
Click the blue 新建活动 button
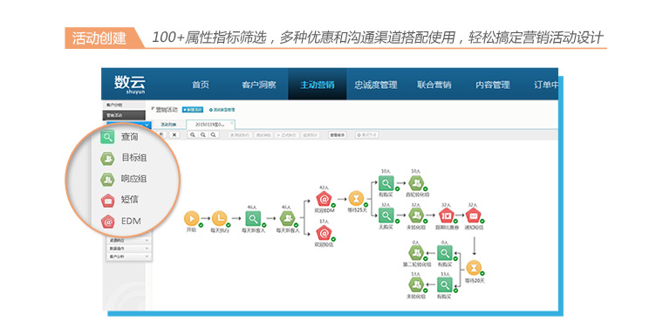[193, 110]
